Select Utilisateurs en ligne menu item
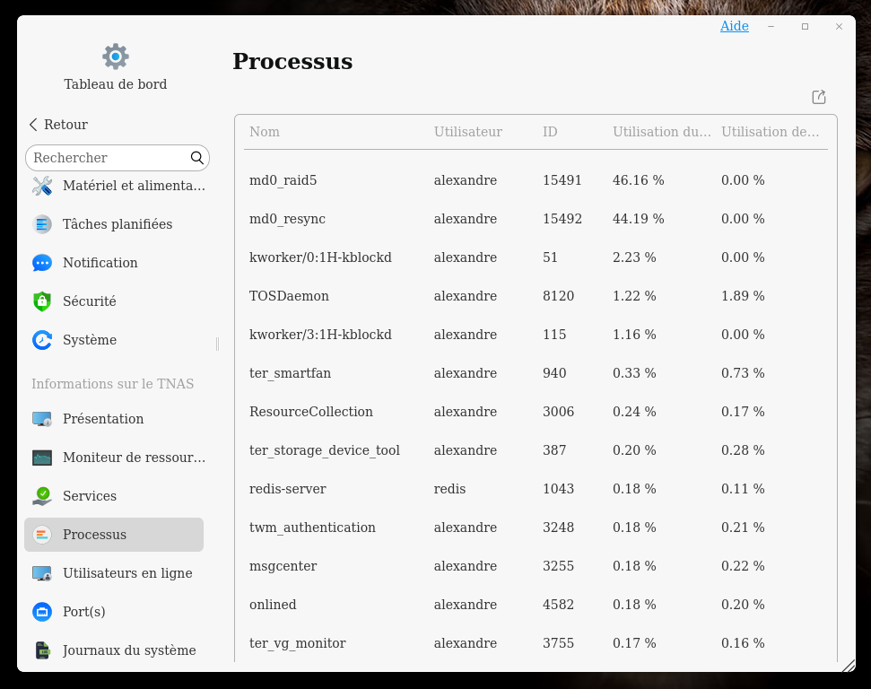Image resolution: width=871 pixels, height=689 pixels. pyautogui.click(x=127, y=573)
